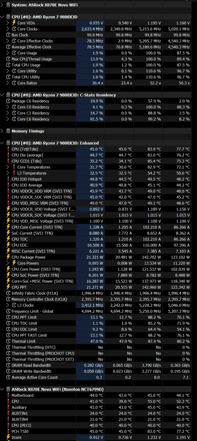Viewport: 197px width, 441px height.
Task: Click the Motherboard thermometer icon
Action: [x=8, y=395]
